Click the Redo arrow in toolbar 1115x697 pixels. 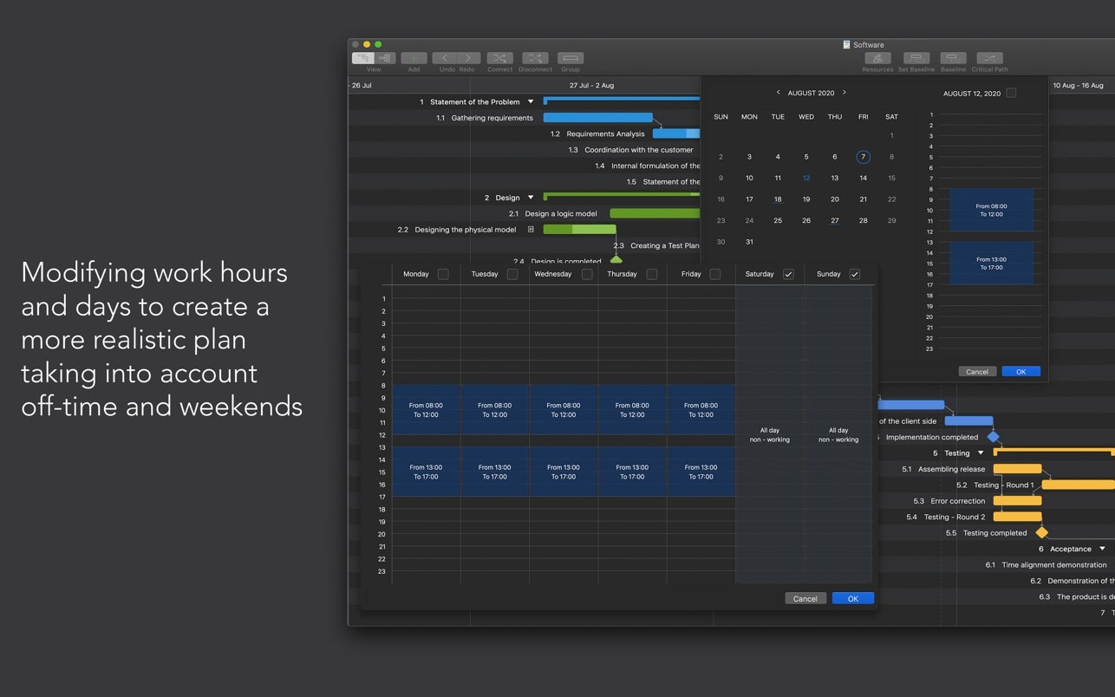468,58
